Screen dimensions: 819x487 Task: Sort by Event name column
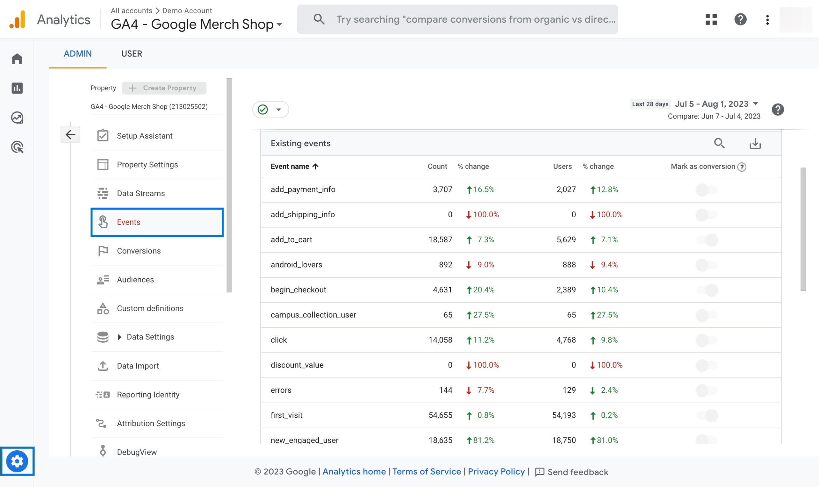coord(294,166)
